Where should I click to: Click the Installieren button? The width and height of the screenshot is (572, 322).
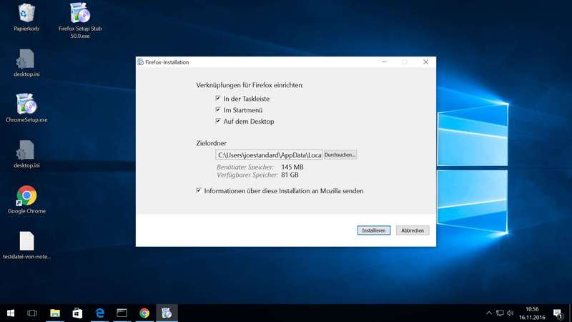click(x=374, y=230)
